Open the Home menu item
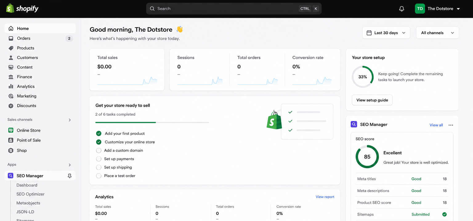This screenshot has height=221, width=473. (x=40, y=28)
